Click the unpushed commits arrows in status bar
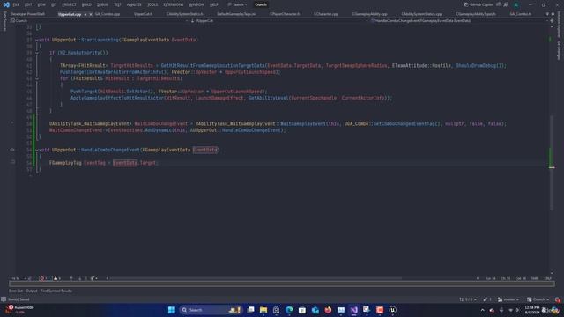The image size is (564, 317). coord(468,299)
